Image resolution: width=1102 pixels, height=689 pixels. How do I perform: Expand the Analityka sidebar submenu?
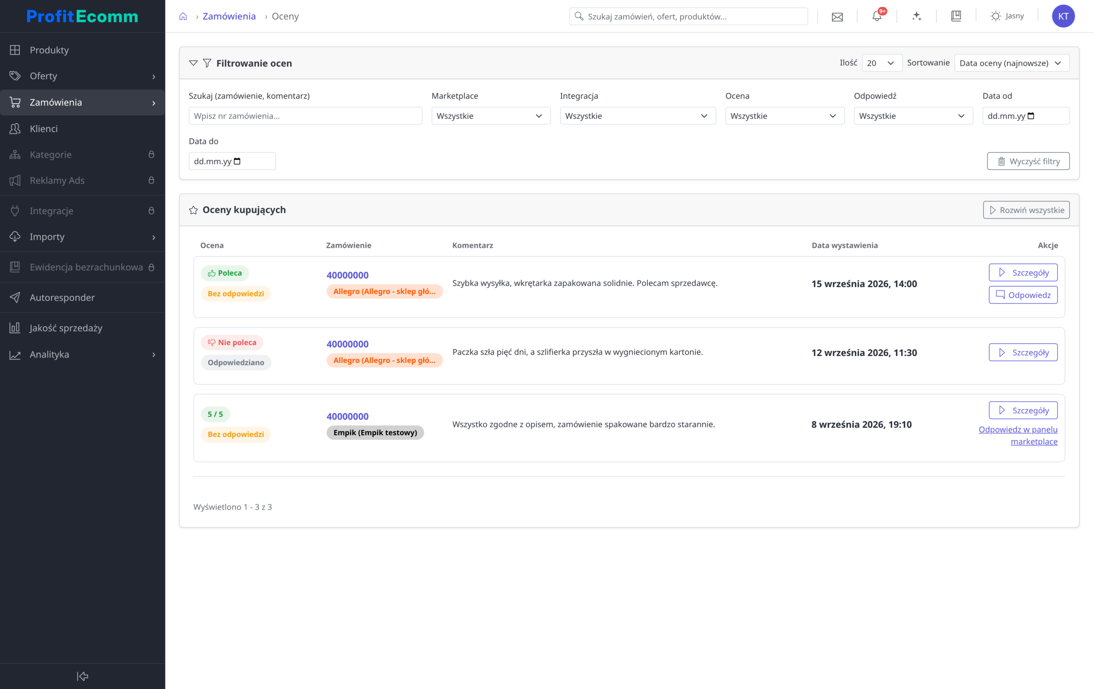pos(82,354)
